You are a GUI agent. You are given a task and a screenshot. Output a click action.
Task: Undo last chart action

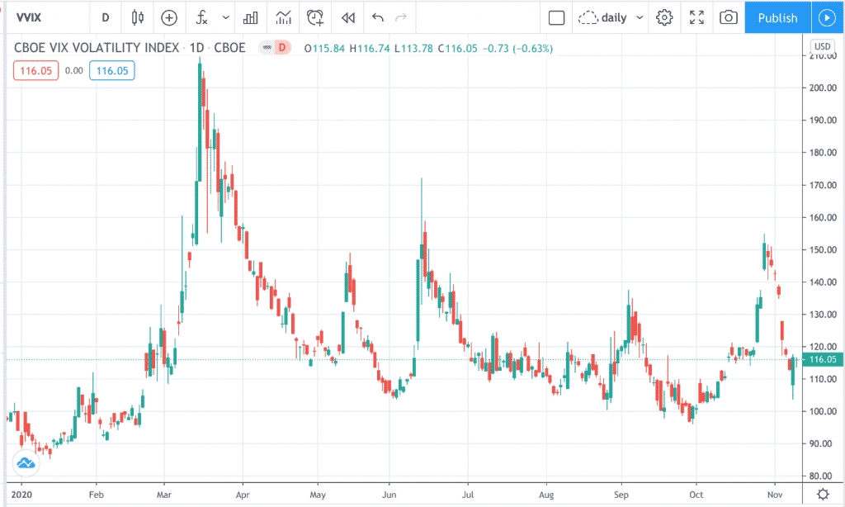click(379, 17)
